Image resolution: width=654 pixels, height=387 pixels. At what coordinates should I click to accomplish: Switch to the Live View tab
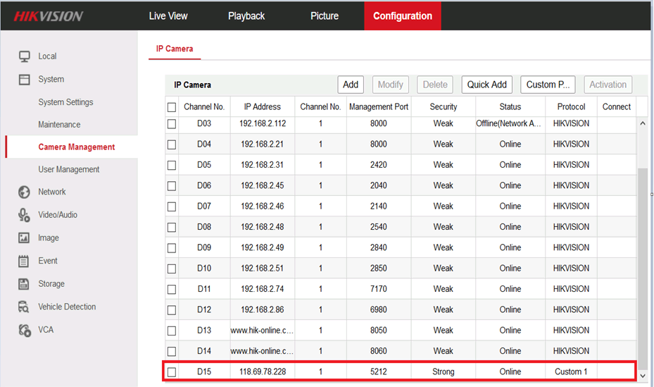tap(168, 16)
